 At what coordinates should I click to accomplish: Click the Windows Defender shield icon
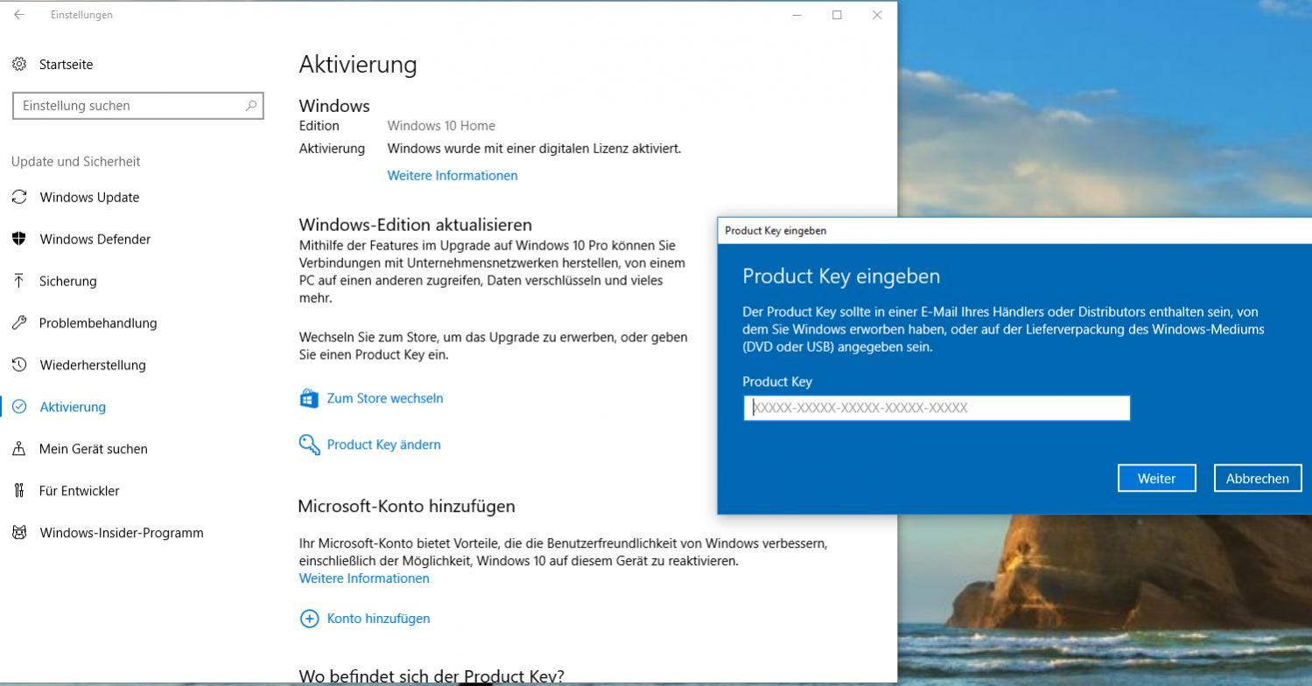coord(19,239)
